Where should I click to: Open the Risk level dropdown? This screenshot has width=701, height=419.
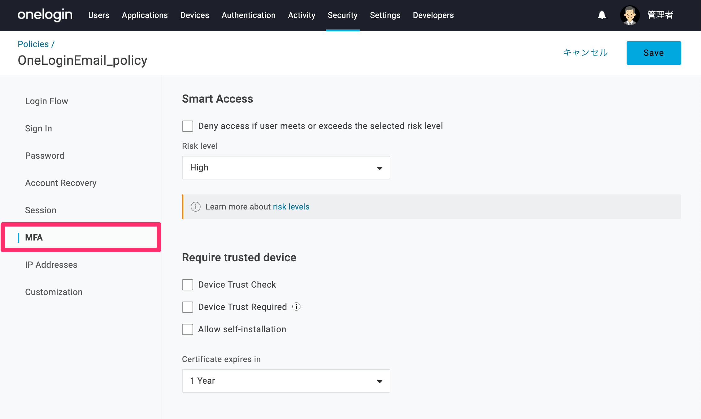coord(286,168)
